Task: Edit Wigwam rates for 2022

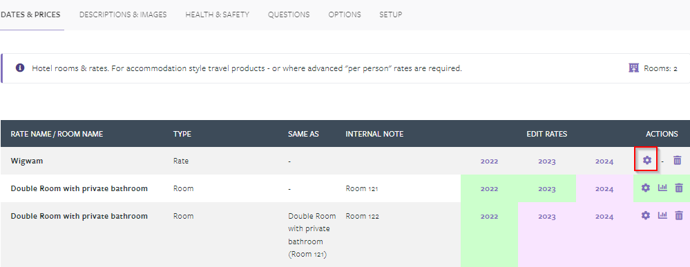Action: coord(489,161)
